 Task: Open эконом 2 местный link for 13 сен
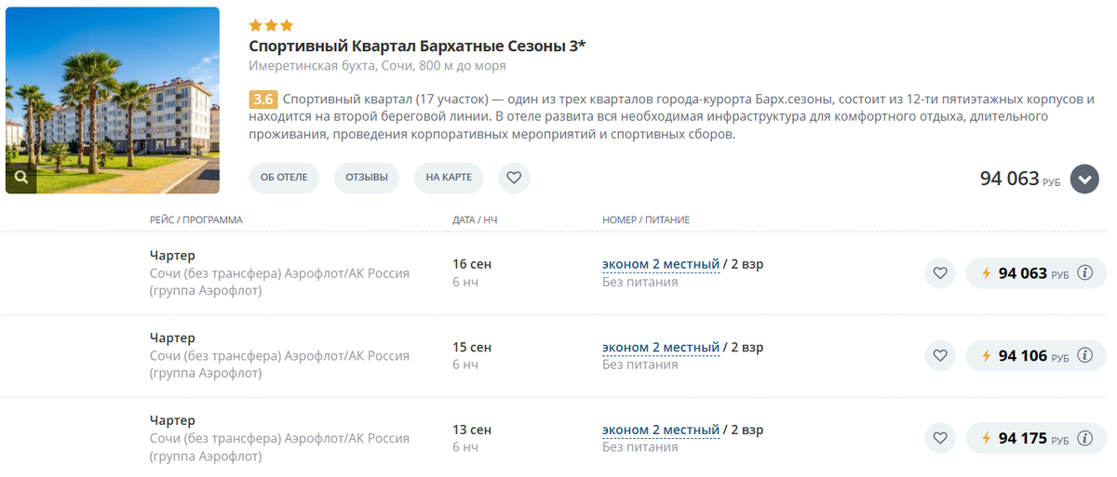point(661,430)
